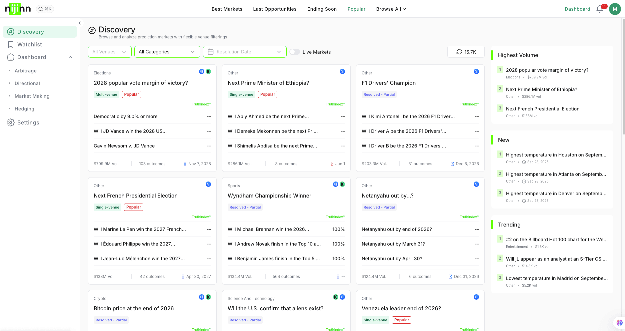Open the All Categories dropdown

167,52
